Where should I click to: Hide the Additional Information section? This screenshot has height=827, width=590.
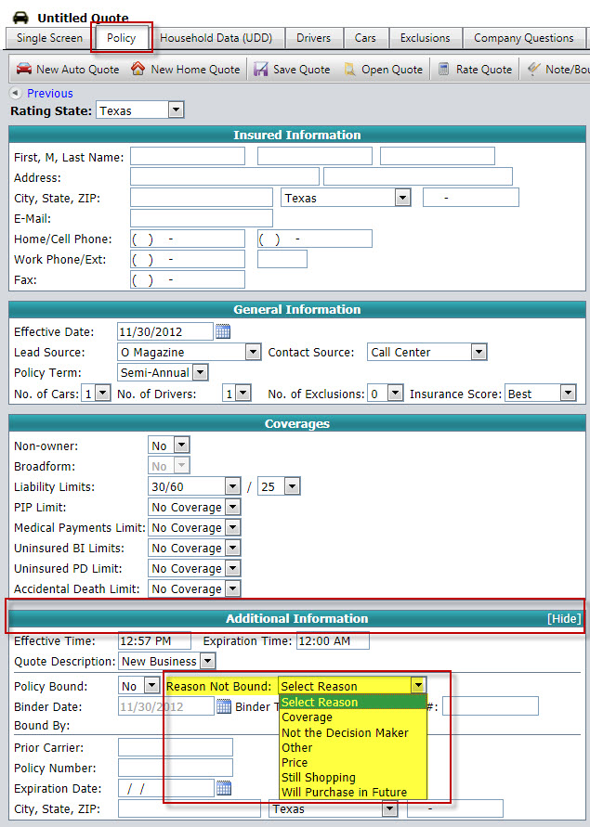(x=564, y=618)
